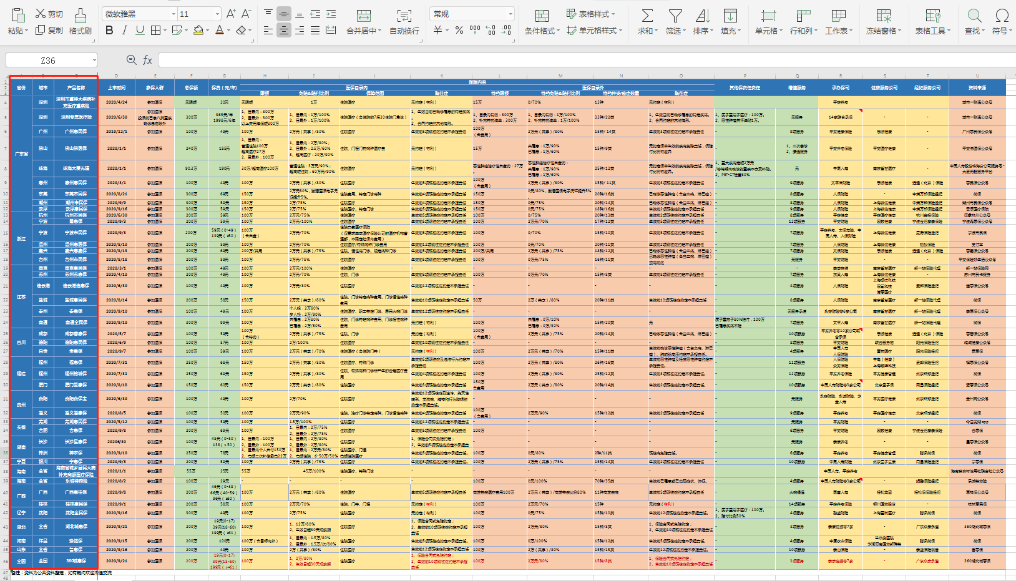This screenshot has height=581, width=1016.
Task: Click the Sort (排序) icon
Action: coord(703,16)
